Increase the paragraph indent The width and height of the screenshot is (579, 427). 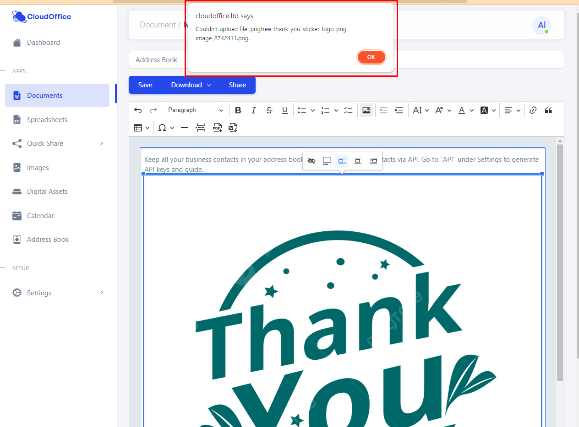click(x=399, y=110)
